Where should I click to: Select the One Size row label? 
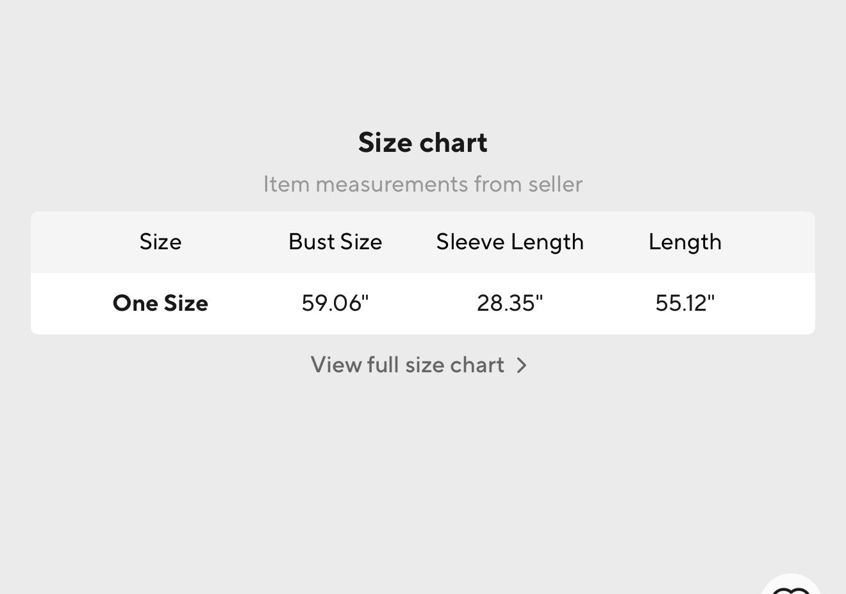[160, 303]
